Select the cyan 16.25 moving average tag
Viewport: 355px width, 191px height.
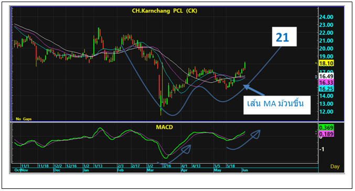(x=326, y=89)
